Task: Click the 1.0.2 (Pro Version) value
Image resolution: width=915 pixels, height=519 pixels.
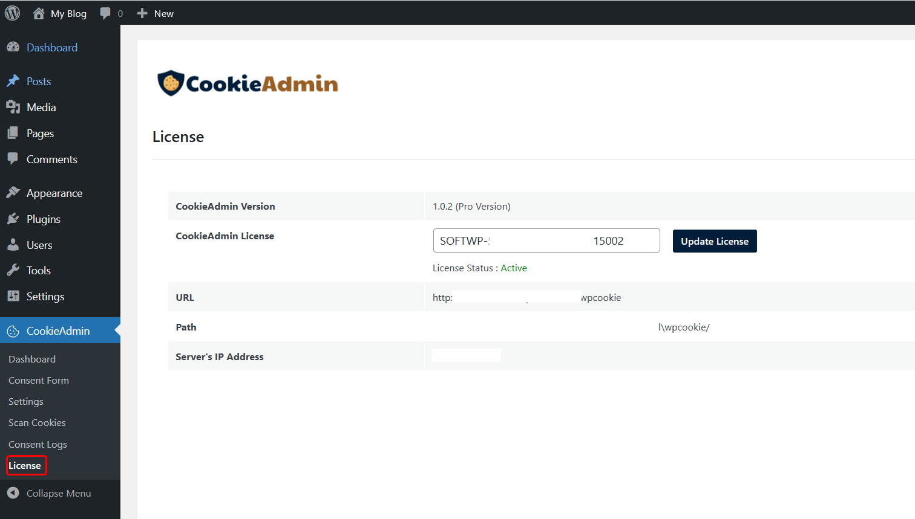Action: click(471, 206)
